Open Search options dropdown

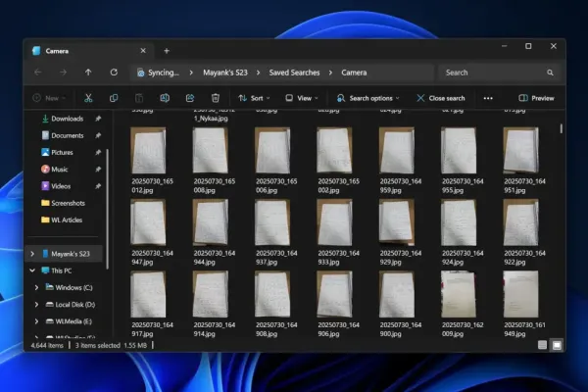(x=368, y=98)
